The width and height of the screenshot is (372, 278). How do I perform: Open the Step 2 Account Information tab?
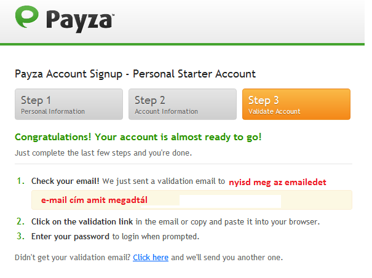coord(183,104)
